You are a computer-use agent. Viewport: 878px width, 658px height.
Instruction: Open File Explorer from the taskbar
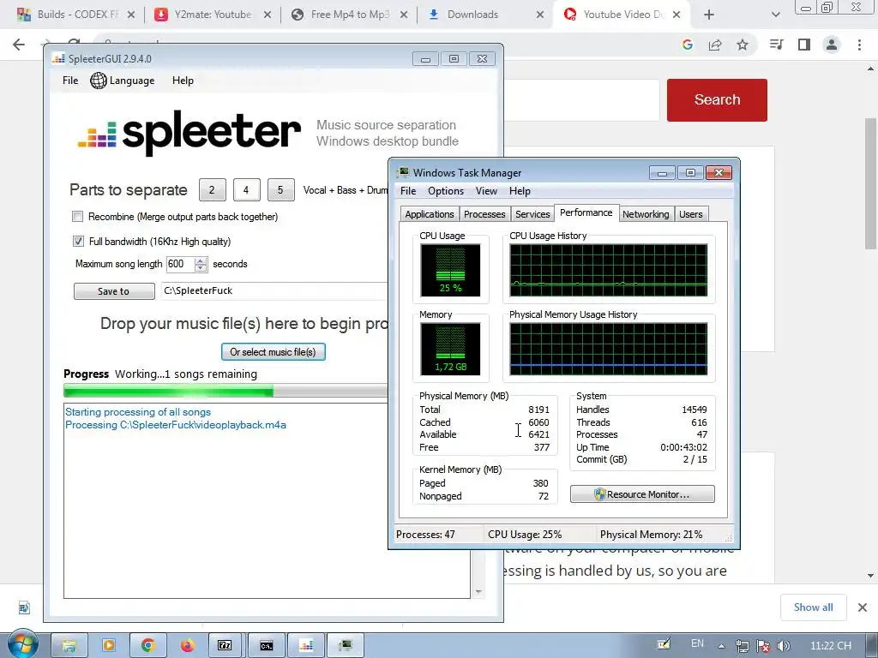[x=69, y=646]
